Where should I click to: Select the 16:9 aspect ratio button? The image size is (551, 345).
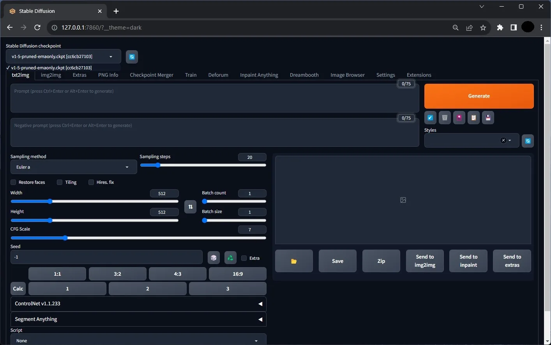click(238, 274)
